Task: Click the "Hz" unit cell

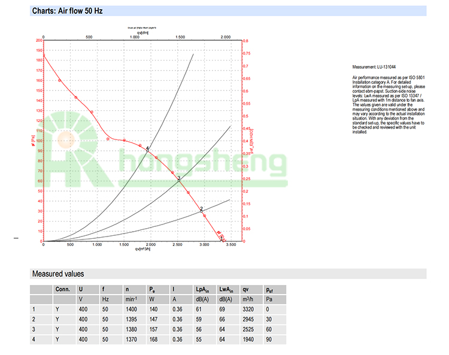Action: [105, 299]
